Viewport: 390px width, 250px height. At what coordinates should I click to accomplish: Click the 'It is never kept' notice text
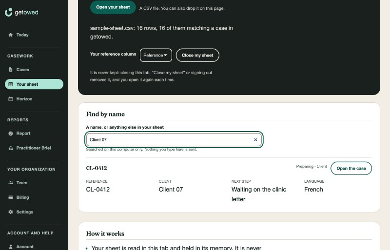click(x=151, y=76)
